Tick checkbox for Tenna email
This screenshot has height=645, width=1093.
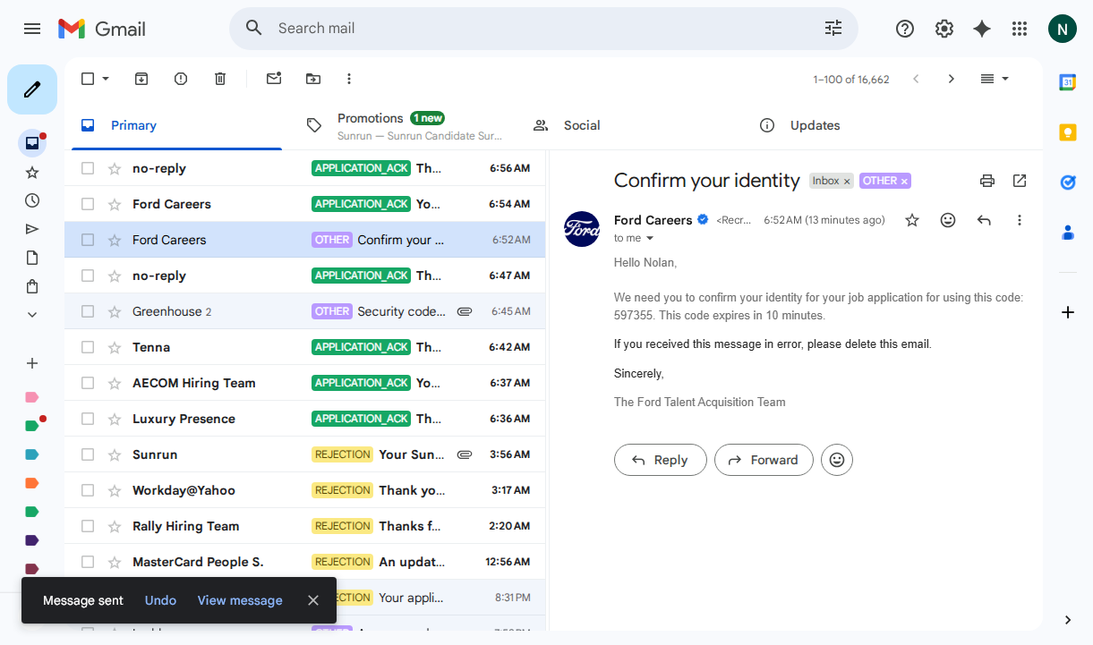click(88, 347)
